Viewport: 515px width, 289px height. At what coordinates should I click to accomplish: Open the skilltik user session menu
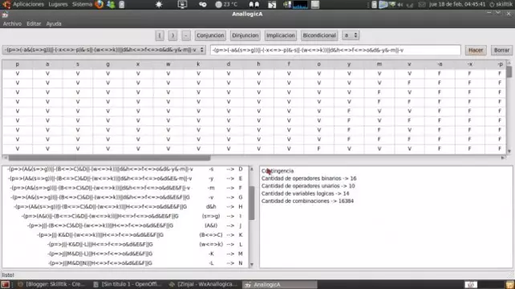pyautogui.click(x=501, y=4)
